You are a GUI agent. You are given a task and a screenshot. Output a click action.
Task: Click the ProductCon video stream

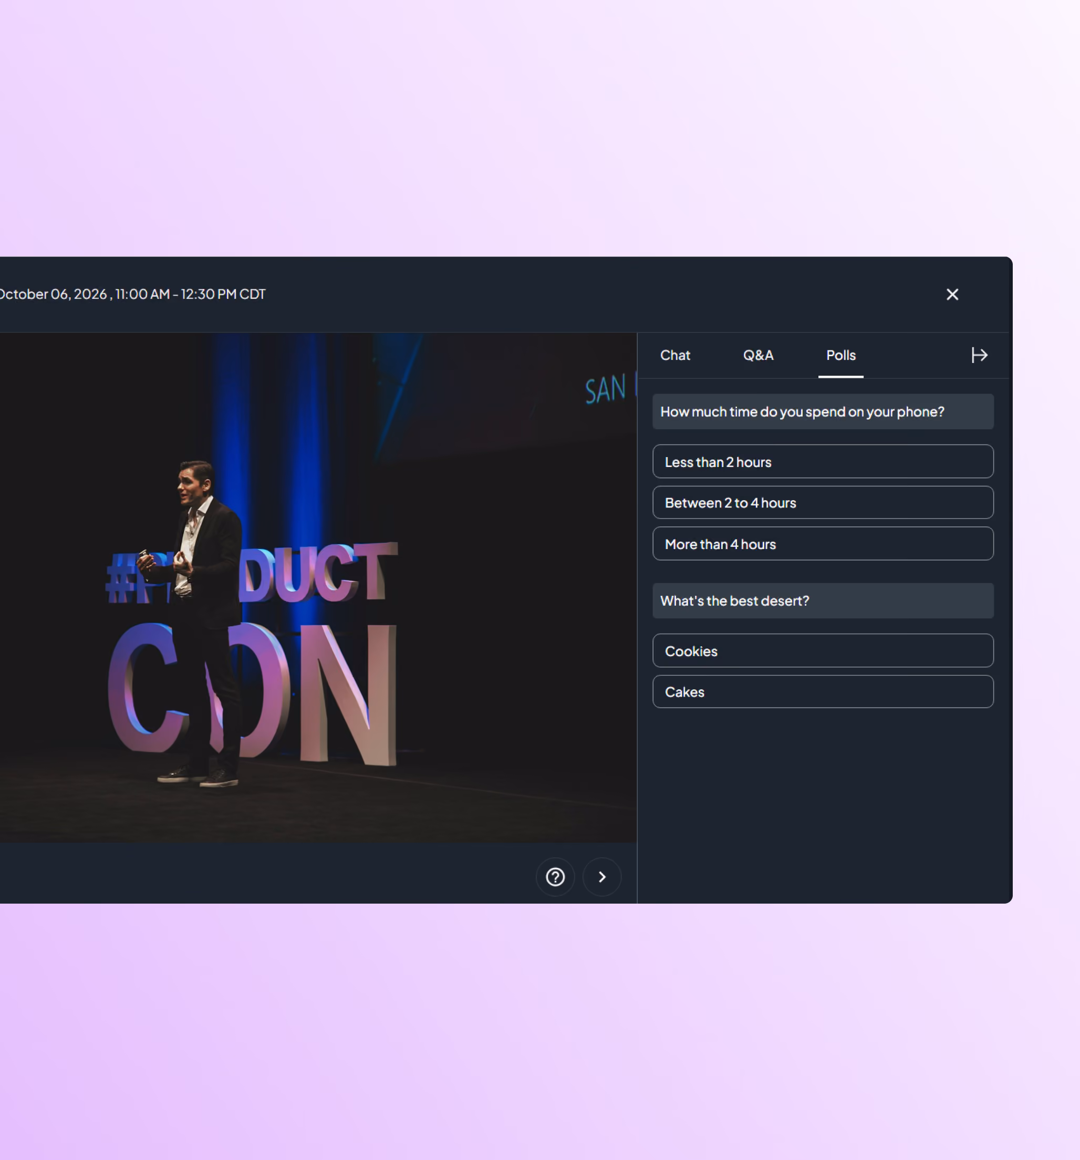(x=318, y=587)
